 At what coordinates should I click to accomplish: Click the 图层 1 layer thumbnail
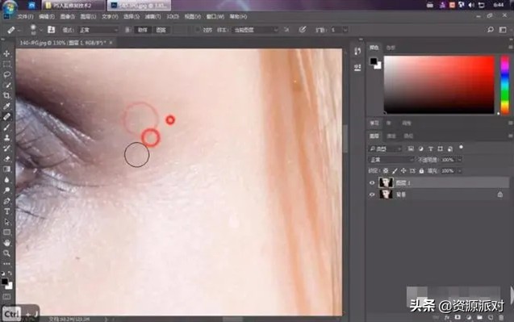[386, 182]
